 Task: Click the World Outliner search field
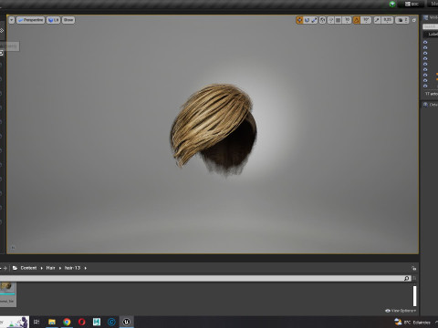pos(430,26)
